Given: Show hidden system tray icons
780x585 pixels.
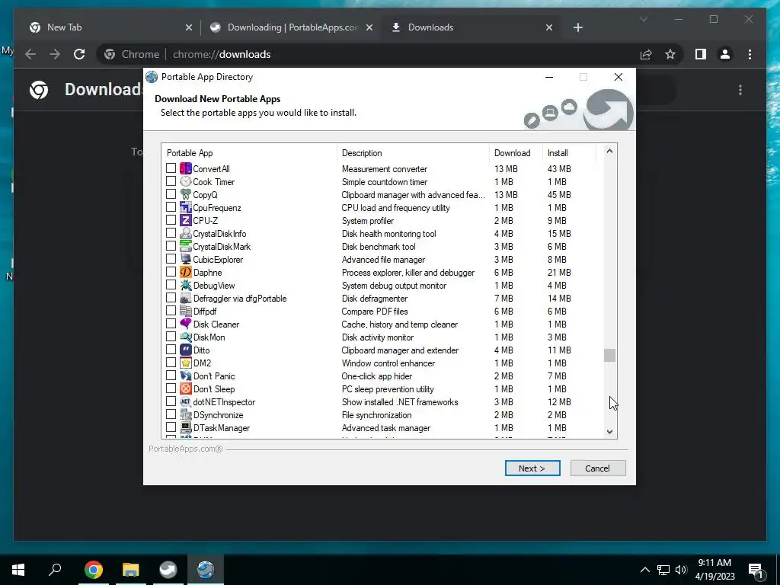Looking at the screenshot, I should (x=644, y=570).
